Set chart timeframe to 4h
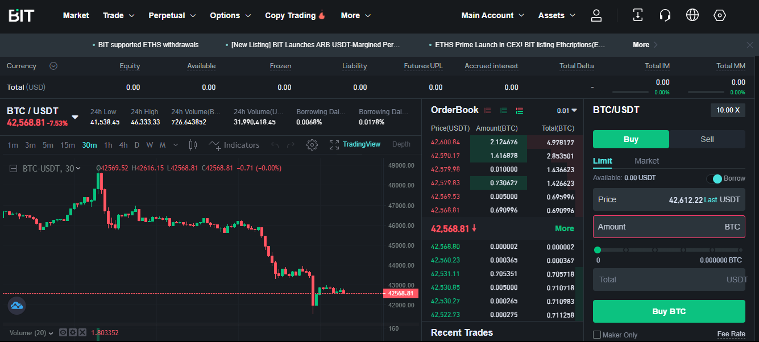This screenshot has height=342, width=759. click(x=123, y=145)
